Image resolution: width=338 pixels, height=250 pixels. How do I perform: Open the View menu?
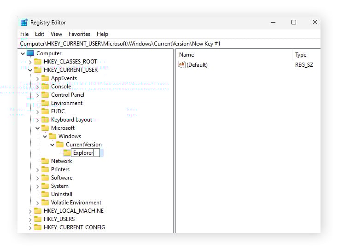(x=56, y=34)
